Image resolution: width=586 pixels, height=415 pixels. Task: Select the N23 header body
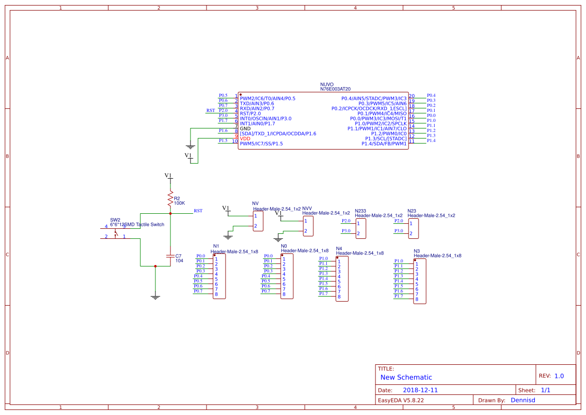point(414,228)
